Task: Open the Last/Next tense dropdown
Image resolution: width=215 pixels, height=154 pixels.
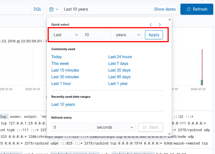Action: click(66, 35)
